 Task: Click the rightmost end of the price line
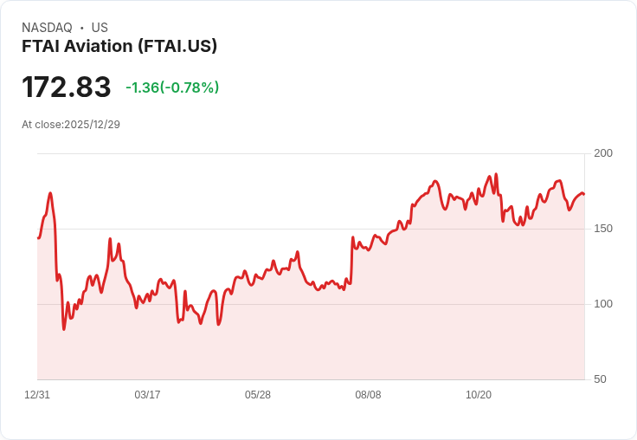(584, 194)
